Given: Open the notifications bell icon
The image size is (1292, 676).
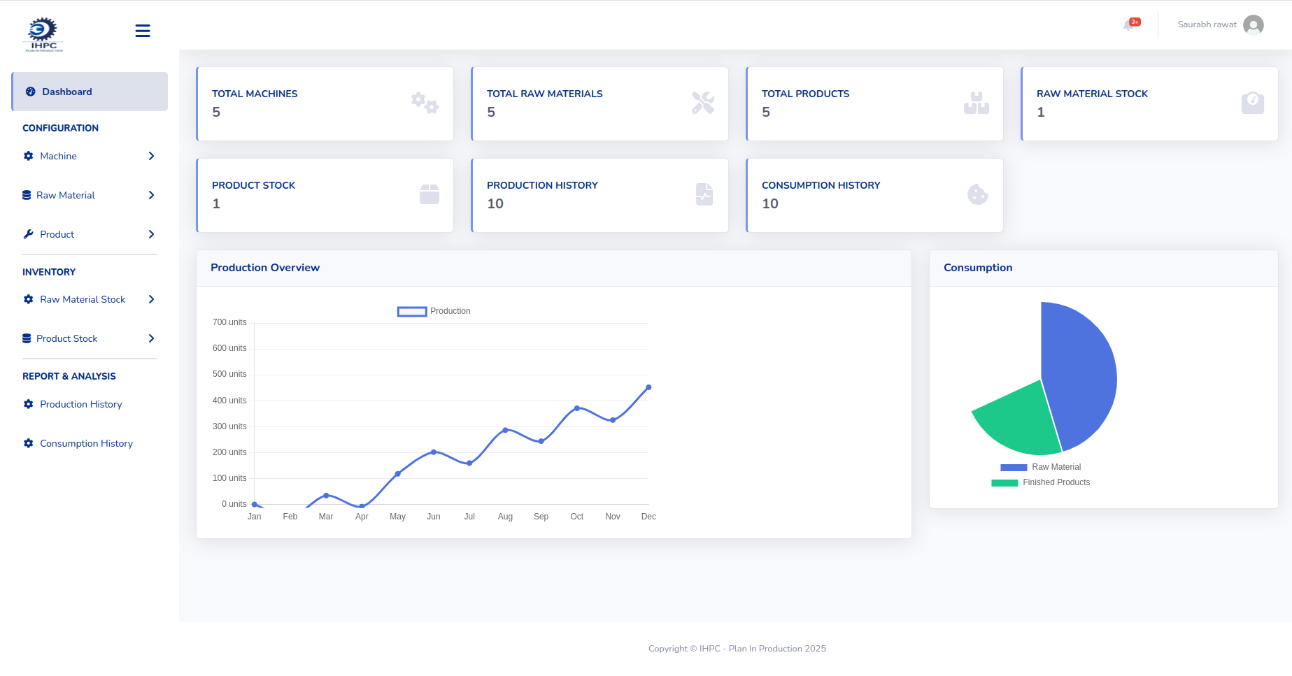Looking at the screenshot, I should pyautogui.click(x=1129, y=25).
